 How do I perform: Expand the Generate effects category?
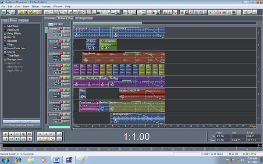click(5, 41)
